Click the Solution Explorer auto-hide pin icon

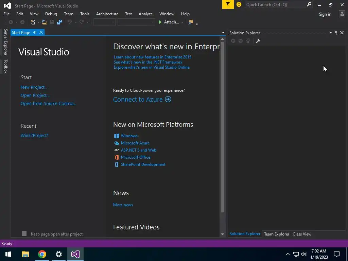[x=336, y=33]
